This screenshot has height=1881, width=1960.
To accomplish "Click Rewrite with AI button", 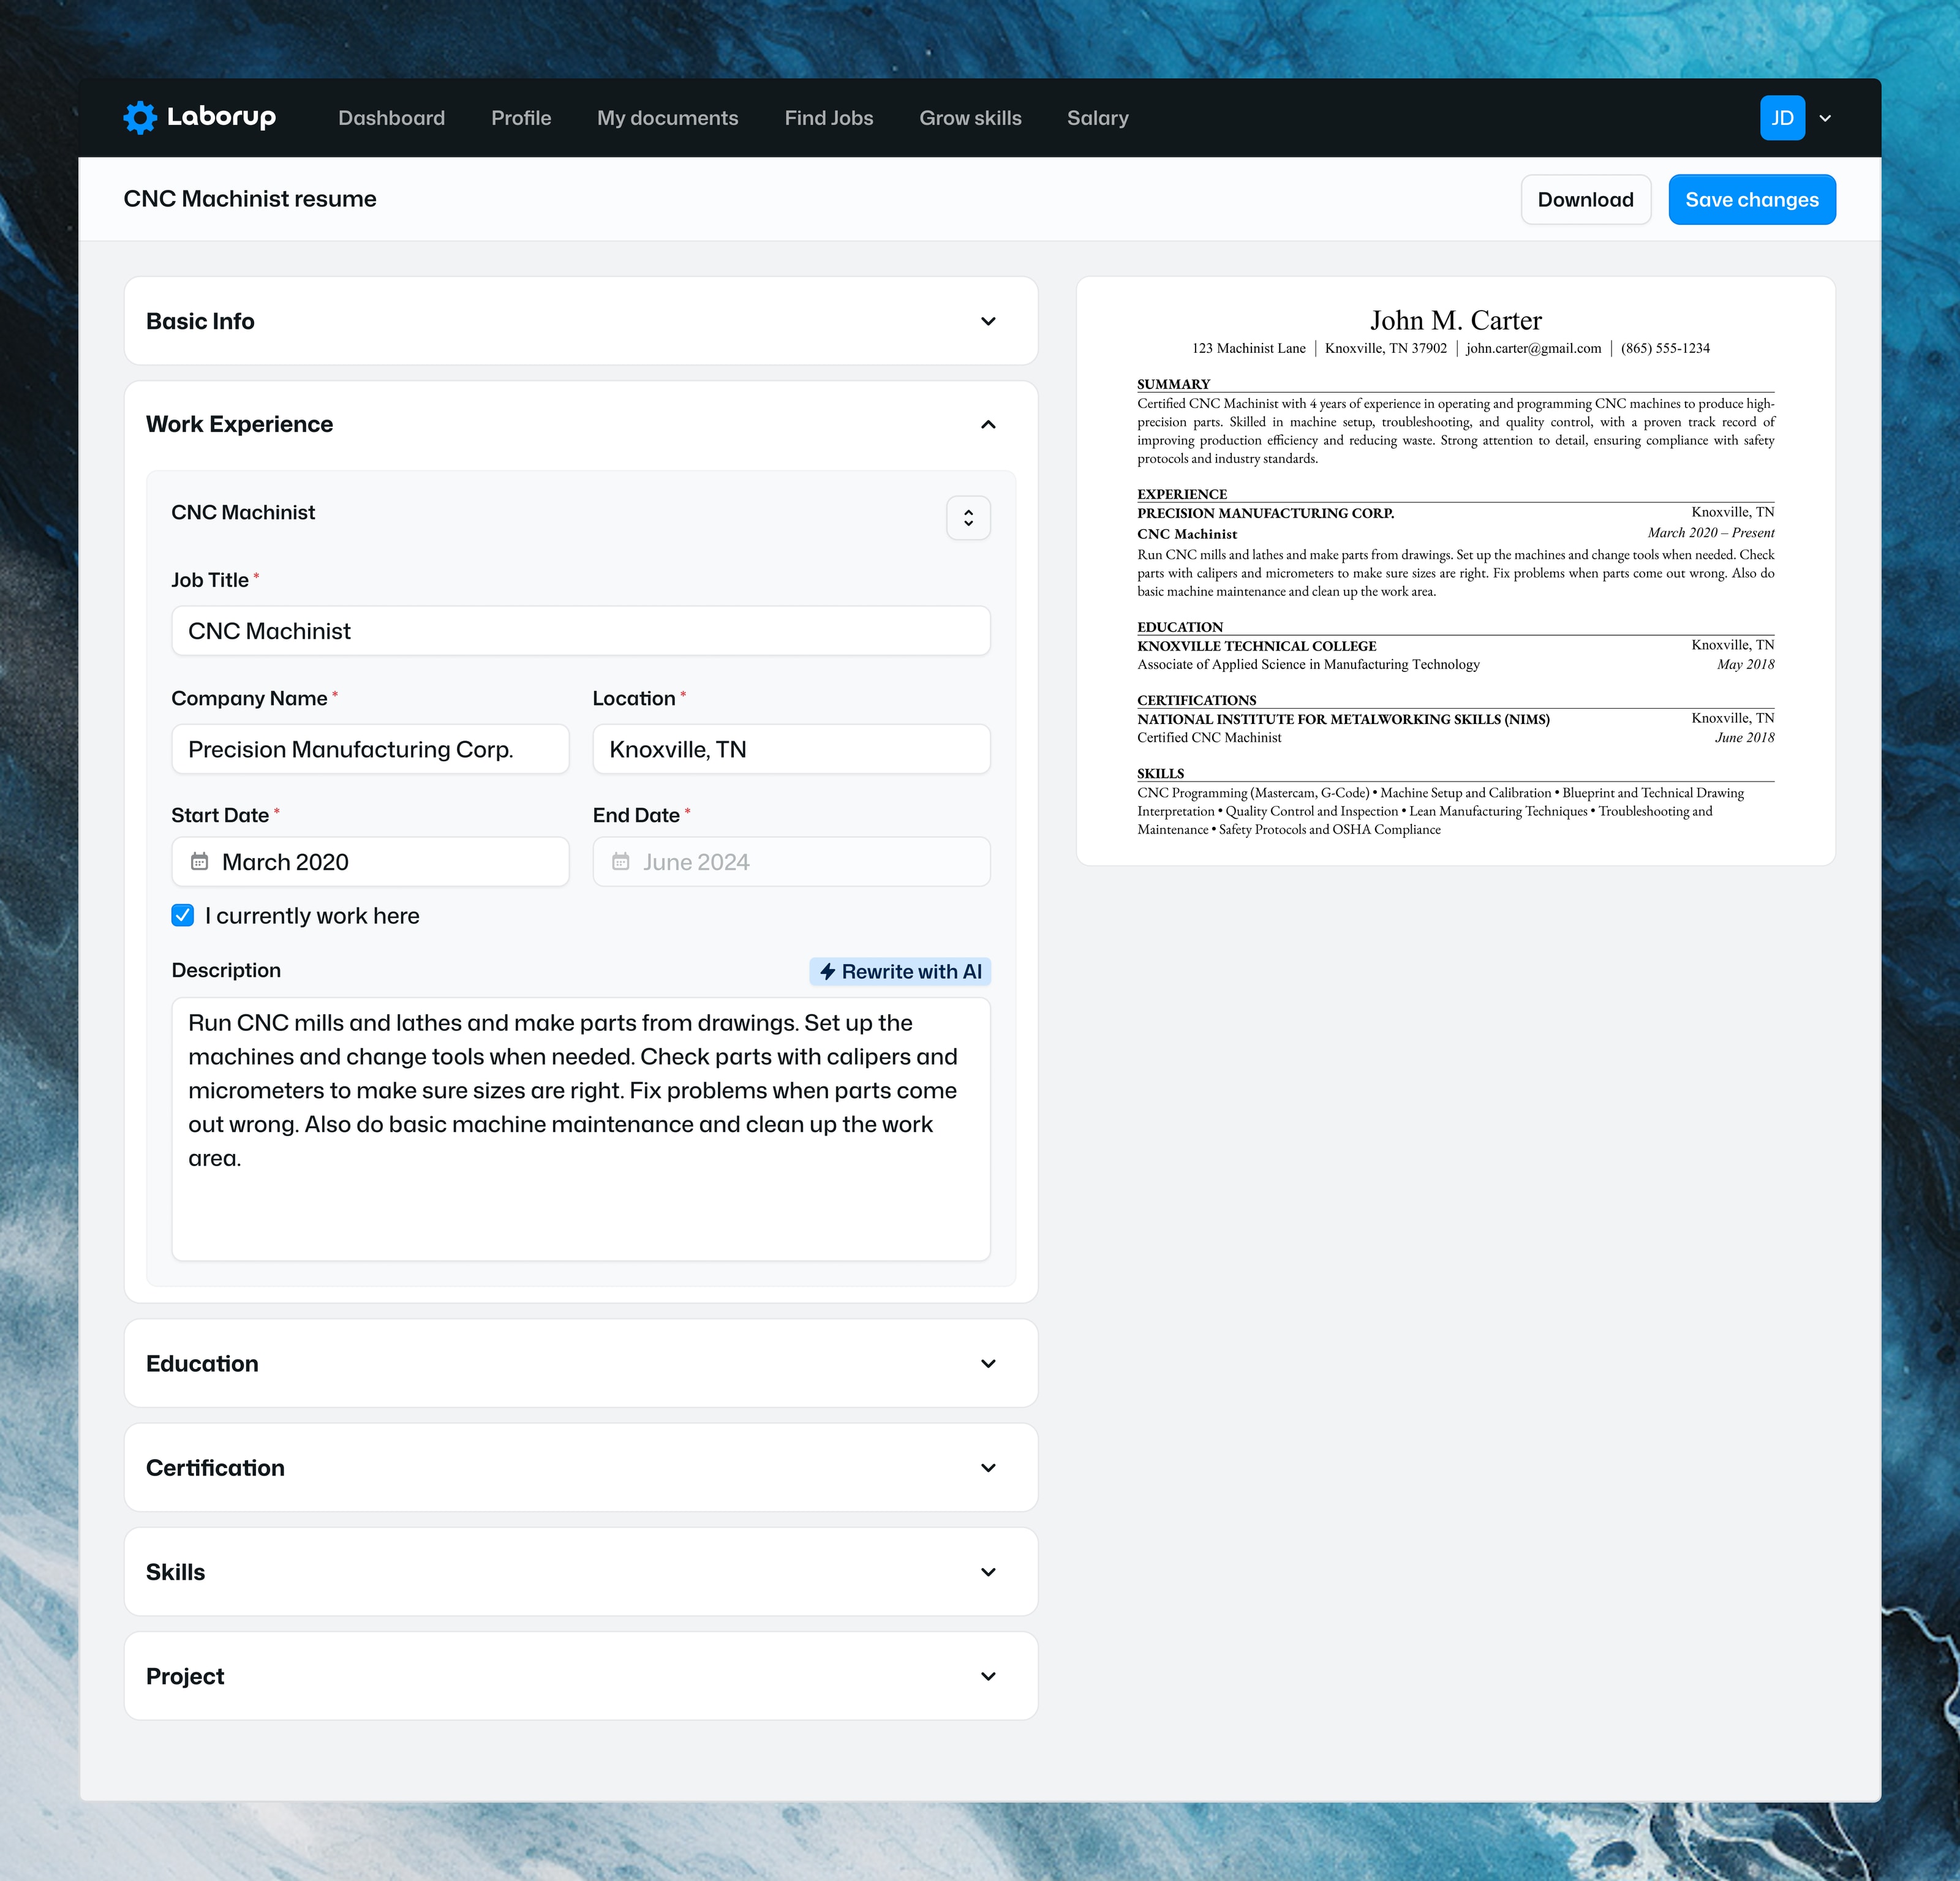I will click(x=900, y=971).
